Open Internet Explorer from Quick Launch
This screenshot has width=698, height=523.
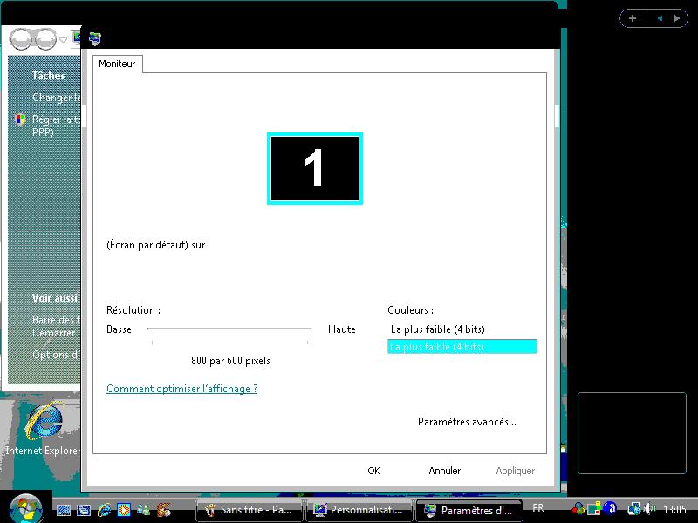click(104, 510)
